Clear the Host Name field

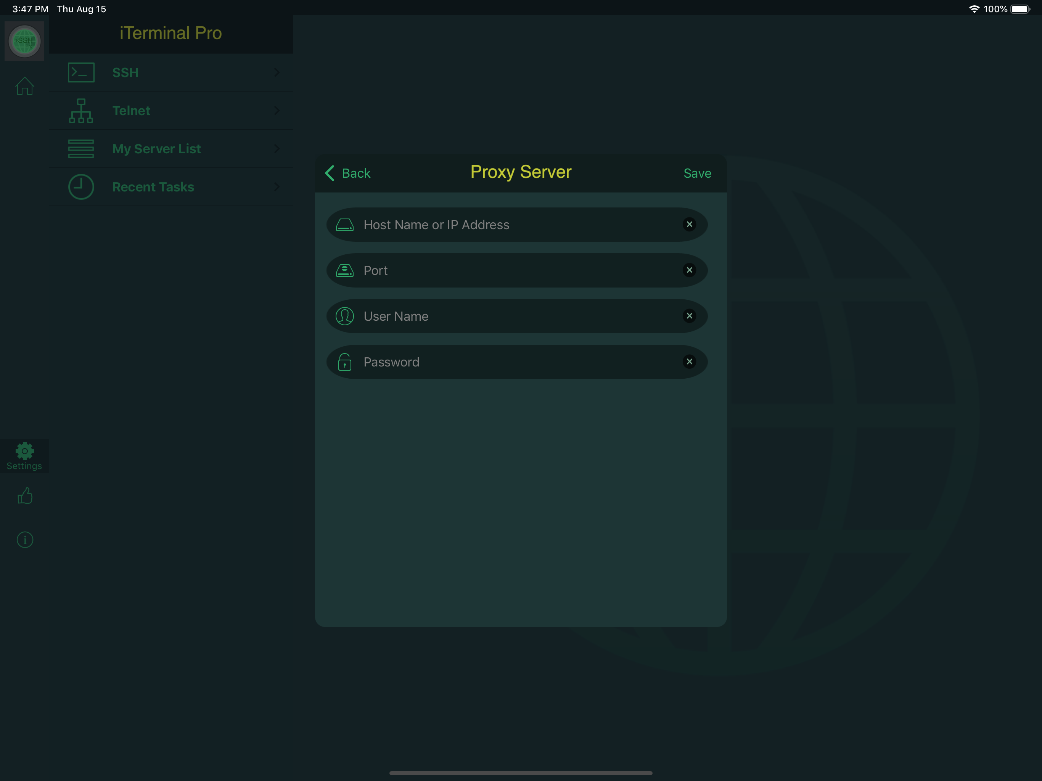689,224
